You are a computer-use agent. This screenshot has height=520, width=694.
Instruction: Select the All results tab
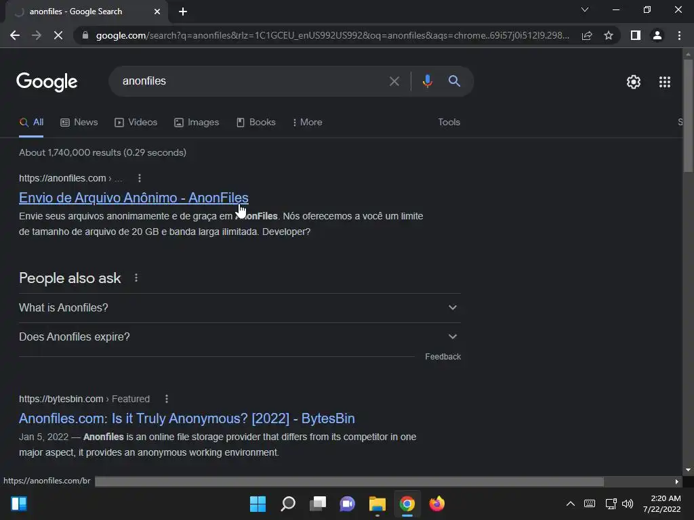tap(31, 123)
